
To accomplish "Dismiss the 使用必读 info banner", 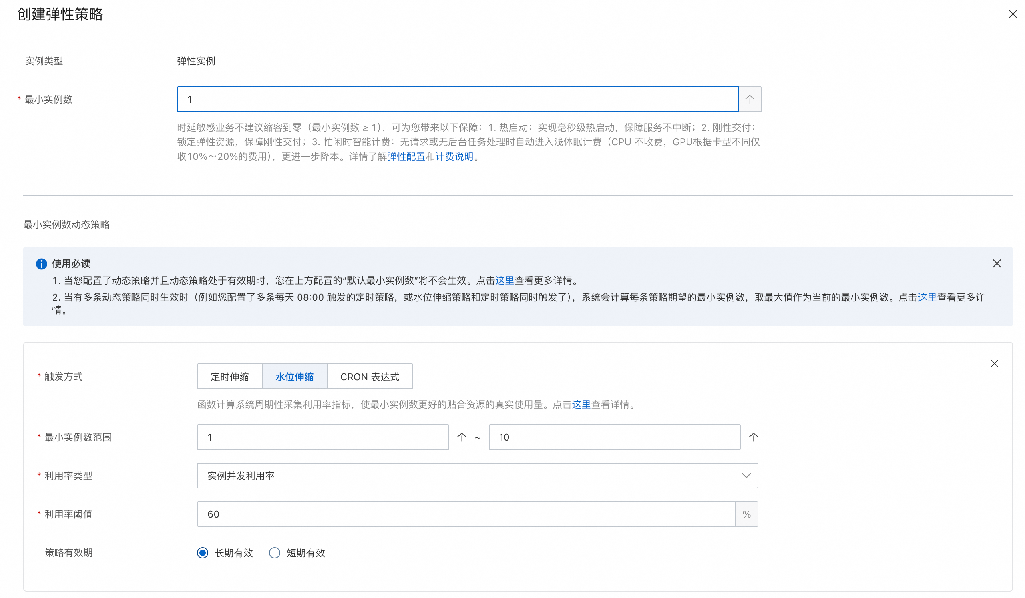I will click(x=997, y=263).
